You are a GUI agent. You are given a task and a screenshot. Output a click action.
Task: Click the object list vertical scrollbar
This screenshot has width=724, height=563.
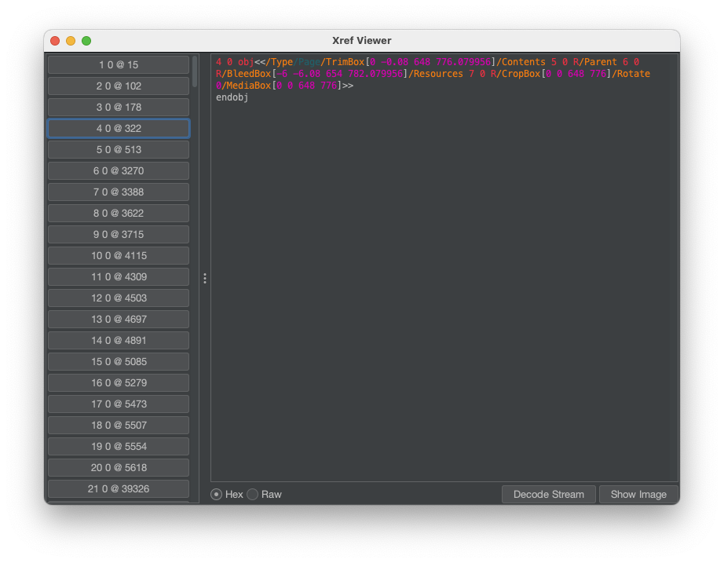click(195, 71)
